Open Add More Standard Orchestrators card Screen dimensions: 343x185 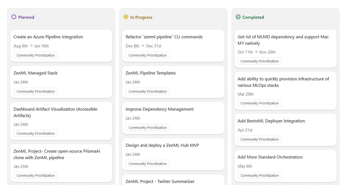pos(270,157)
